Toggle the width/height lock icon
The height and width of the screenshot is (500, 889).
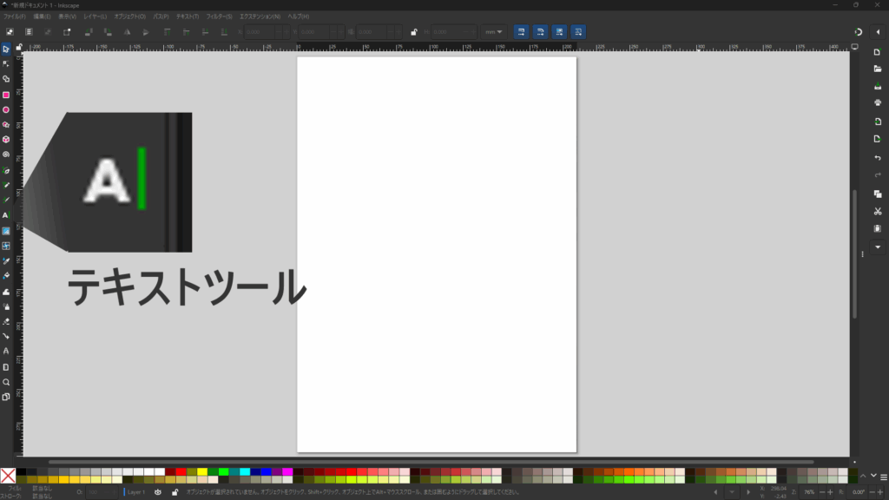(x=413, y=32)
